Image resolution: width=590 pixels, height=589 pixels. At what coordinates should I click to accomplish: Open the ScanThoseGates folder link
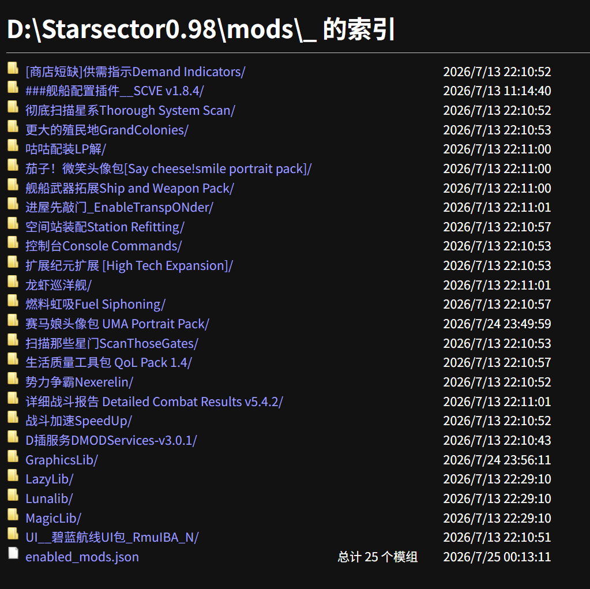pos(112,344)
